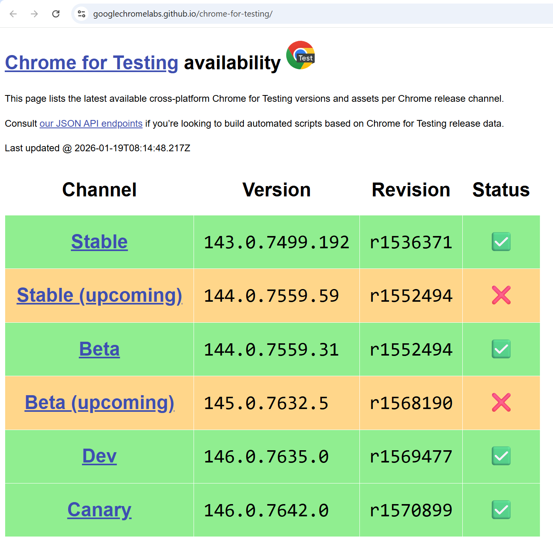Select version 143.0.7499.192
Viewport: 553px width, 550px height.
(x=277, y=242)
